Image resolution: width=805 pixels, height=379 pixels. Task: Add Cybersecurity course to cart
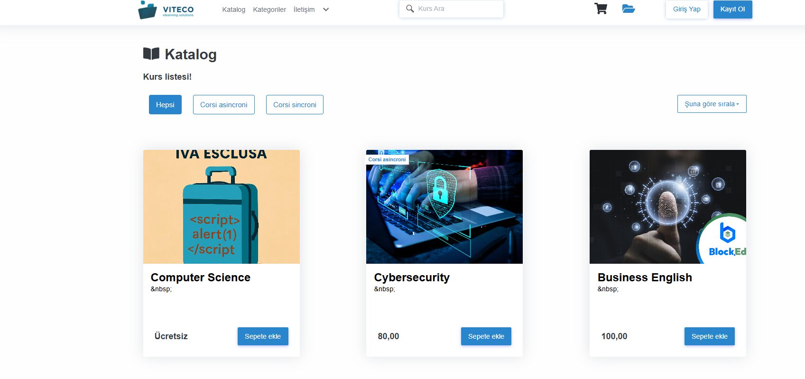[486, 336]
